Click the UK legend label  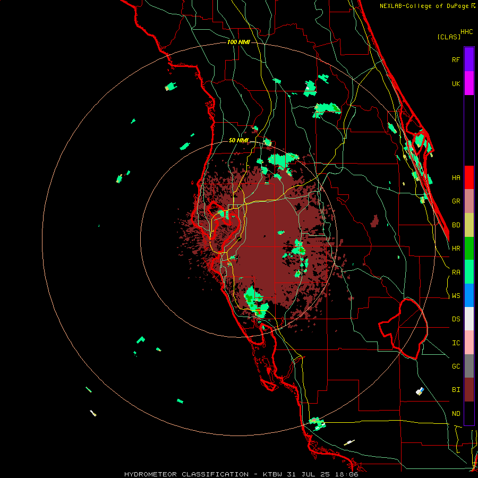point(456,83)
